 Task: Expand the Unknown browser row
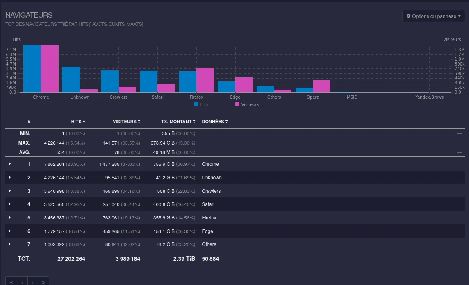tap(10, 177)
